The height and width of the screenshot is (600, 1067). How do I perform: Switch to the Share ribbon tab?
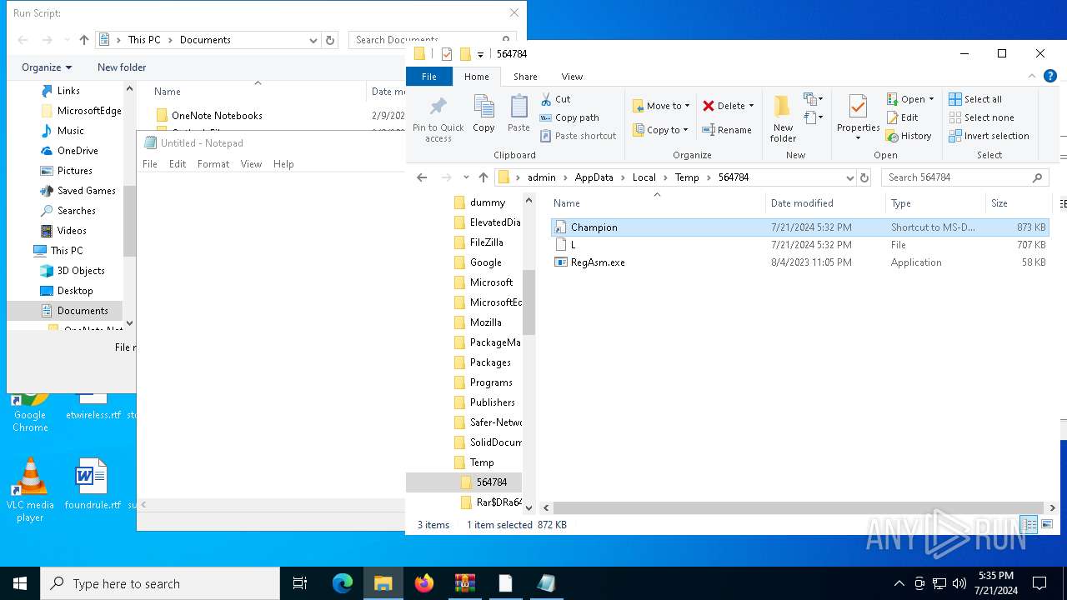click(x=525, y=77)
